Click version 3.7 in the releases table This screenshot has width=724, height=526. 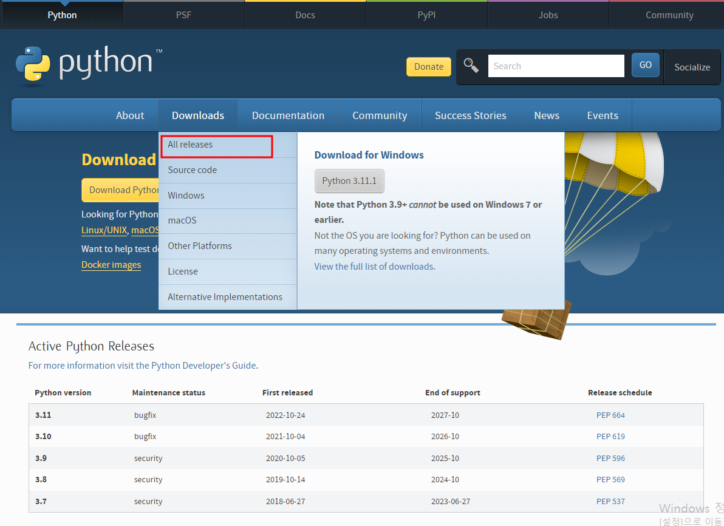point(41,501)
